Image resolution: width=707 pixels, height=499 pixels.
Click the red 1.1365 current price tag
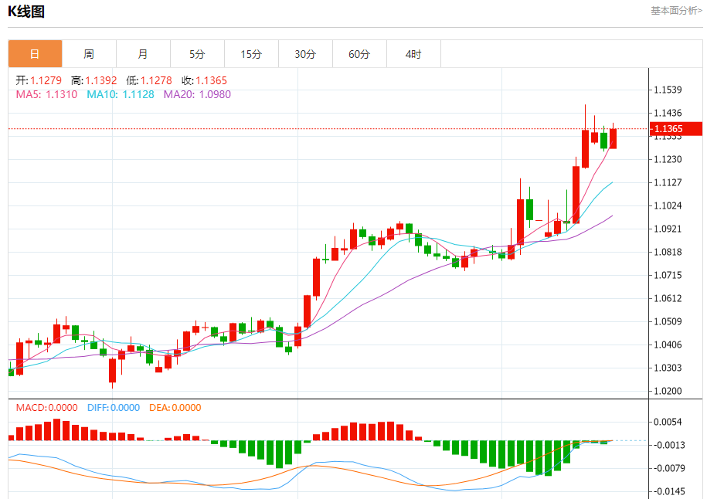click(676, 128)
